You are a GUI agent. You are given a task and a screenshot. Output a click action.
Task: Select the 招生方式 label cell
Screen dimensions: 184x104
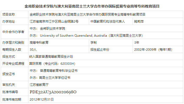coord(15,57)
